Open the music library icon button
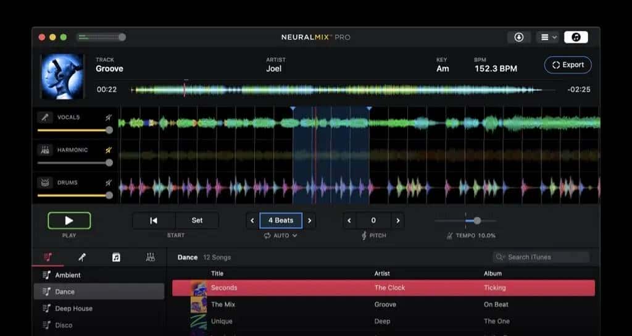 click(x=575, y=37)
